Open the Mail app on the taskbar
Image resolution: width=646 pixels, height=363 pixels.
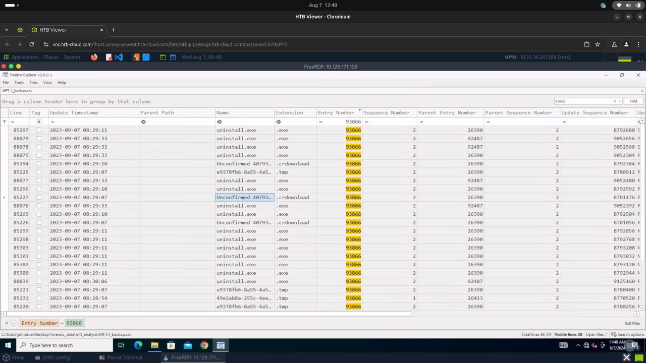[x=188, y=345]
